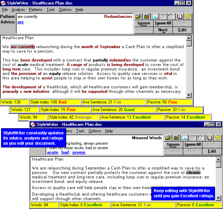Click open-folder icon in bottom StyleWriter window

tap(168, 138)
